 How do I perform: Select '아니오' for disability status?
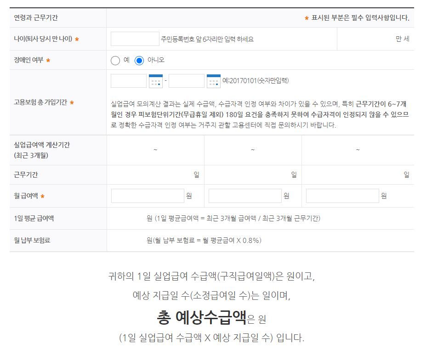point(139,60)
